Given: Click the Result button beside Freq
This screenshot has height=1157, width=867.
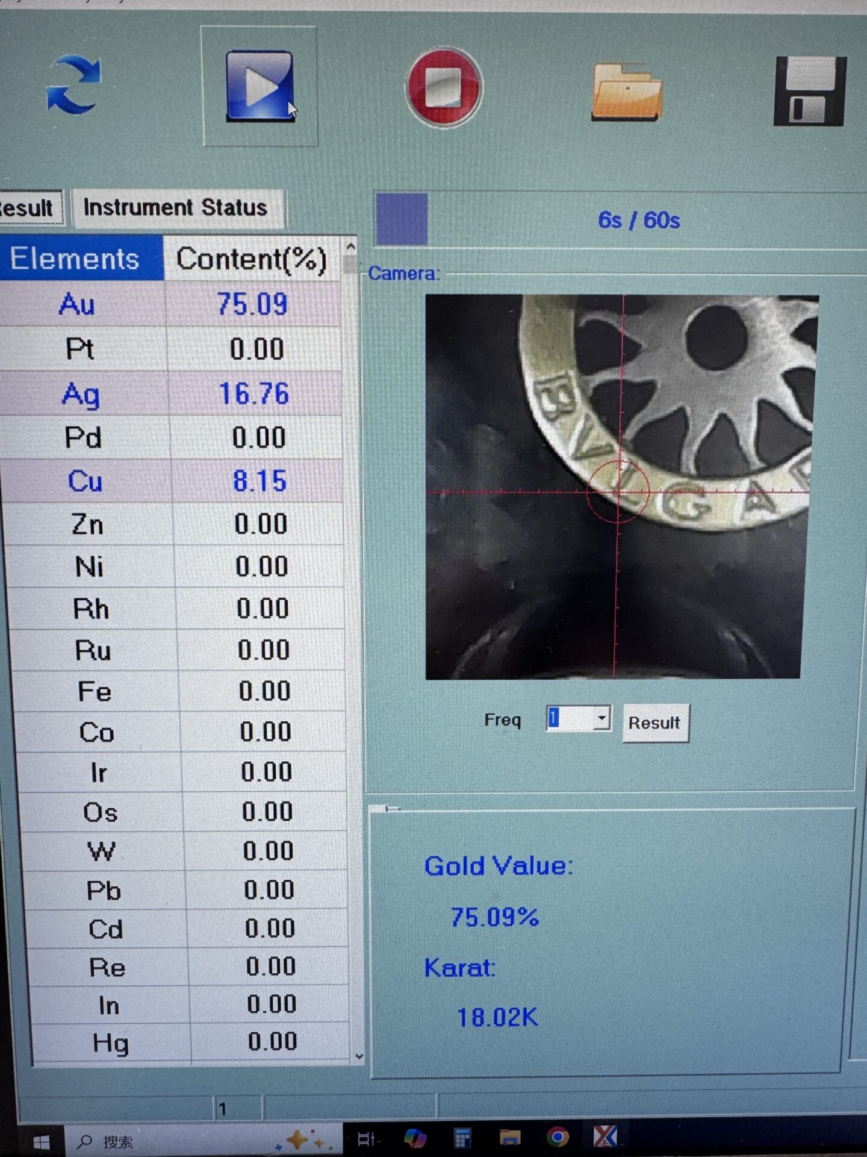Looking at the screenshot, I should [x=655, y=723].
